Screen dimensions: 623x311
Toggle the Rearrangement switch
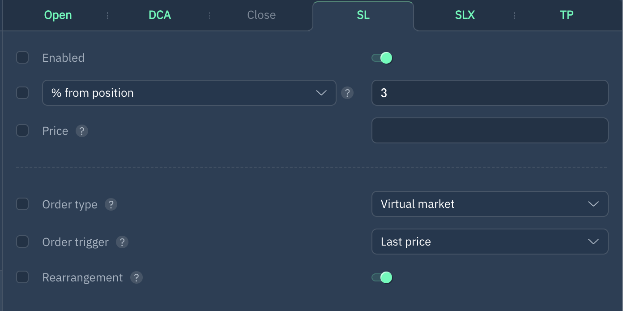(x=382, y=277)
